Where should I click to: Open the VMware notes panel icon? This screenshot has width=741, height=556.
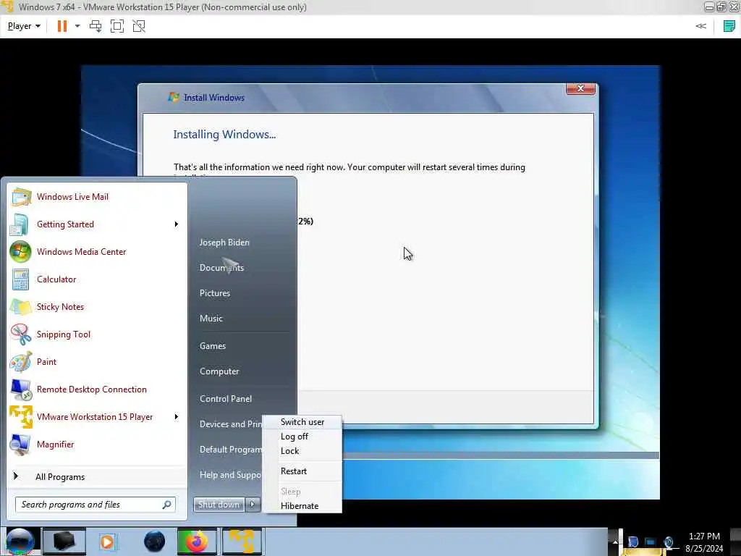click(x=729, y=26)
